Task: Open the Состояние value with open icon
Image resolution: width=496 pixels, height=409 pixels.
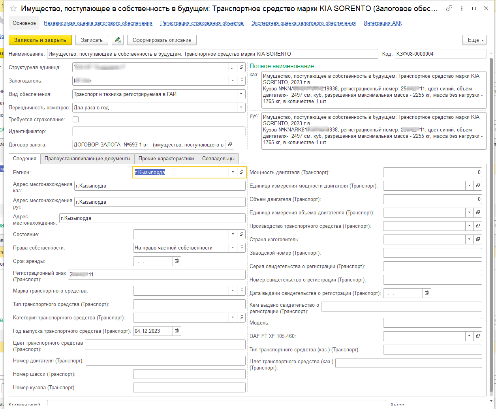Action: coord(242,235)
